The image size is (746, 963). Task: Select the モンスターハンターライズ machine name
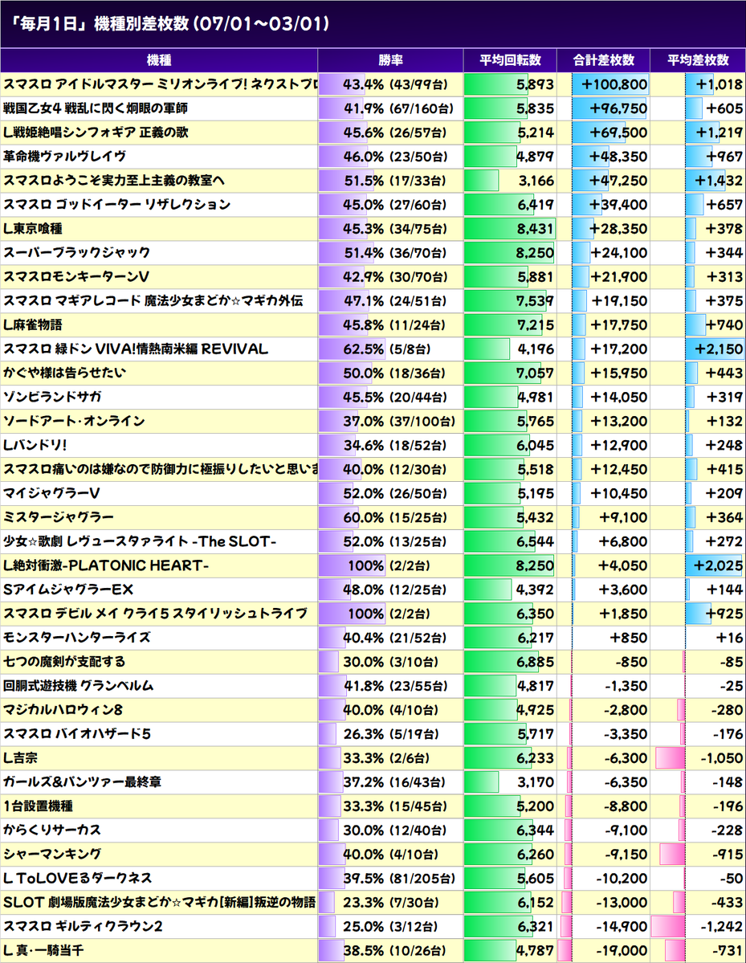(77, 638)
